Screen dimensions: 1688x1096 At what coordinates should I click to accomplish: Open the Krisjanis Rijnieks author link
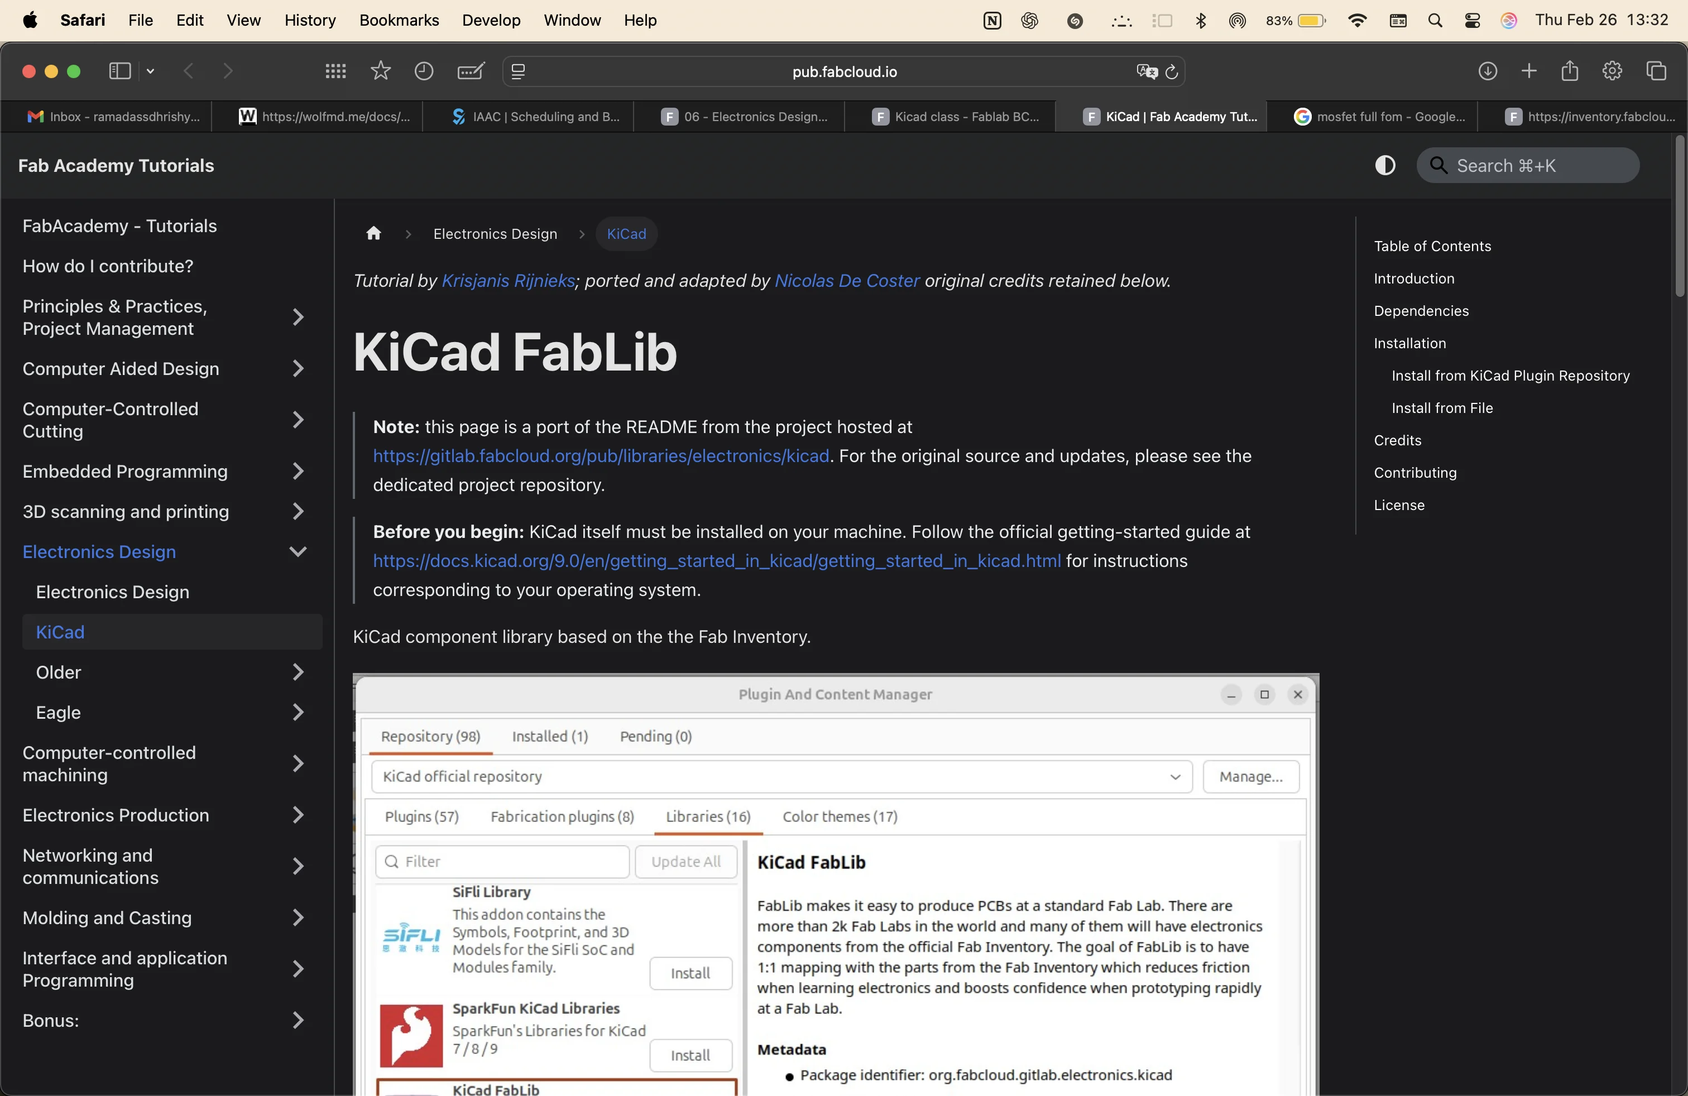[508, 281]
